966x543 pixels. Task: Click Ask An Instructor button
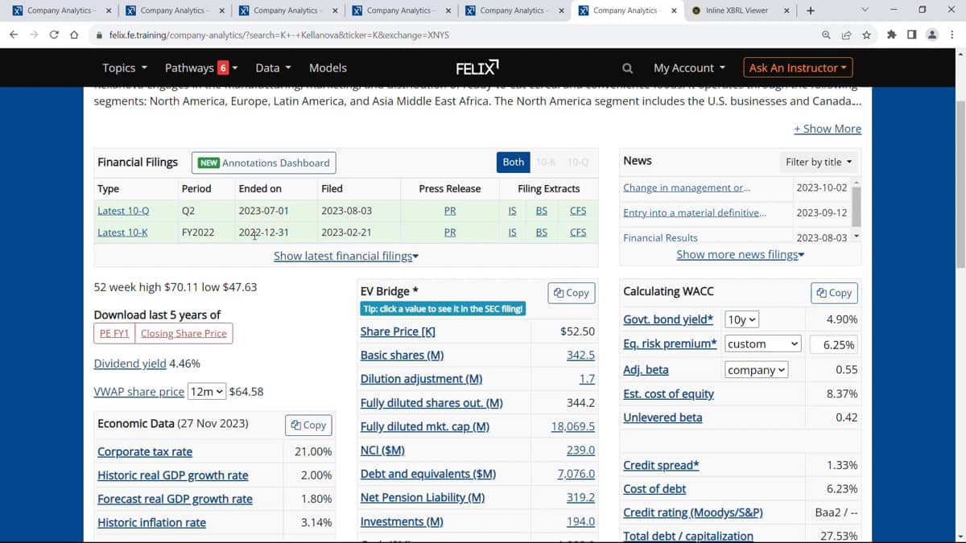coord(798,68)
